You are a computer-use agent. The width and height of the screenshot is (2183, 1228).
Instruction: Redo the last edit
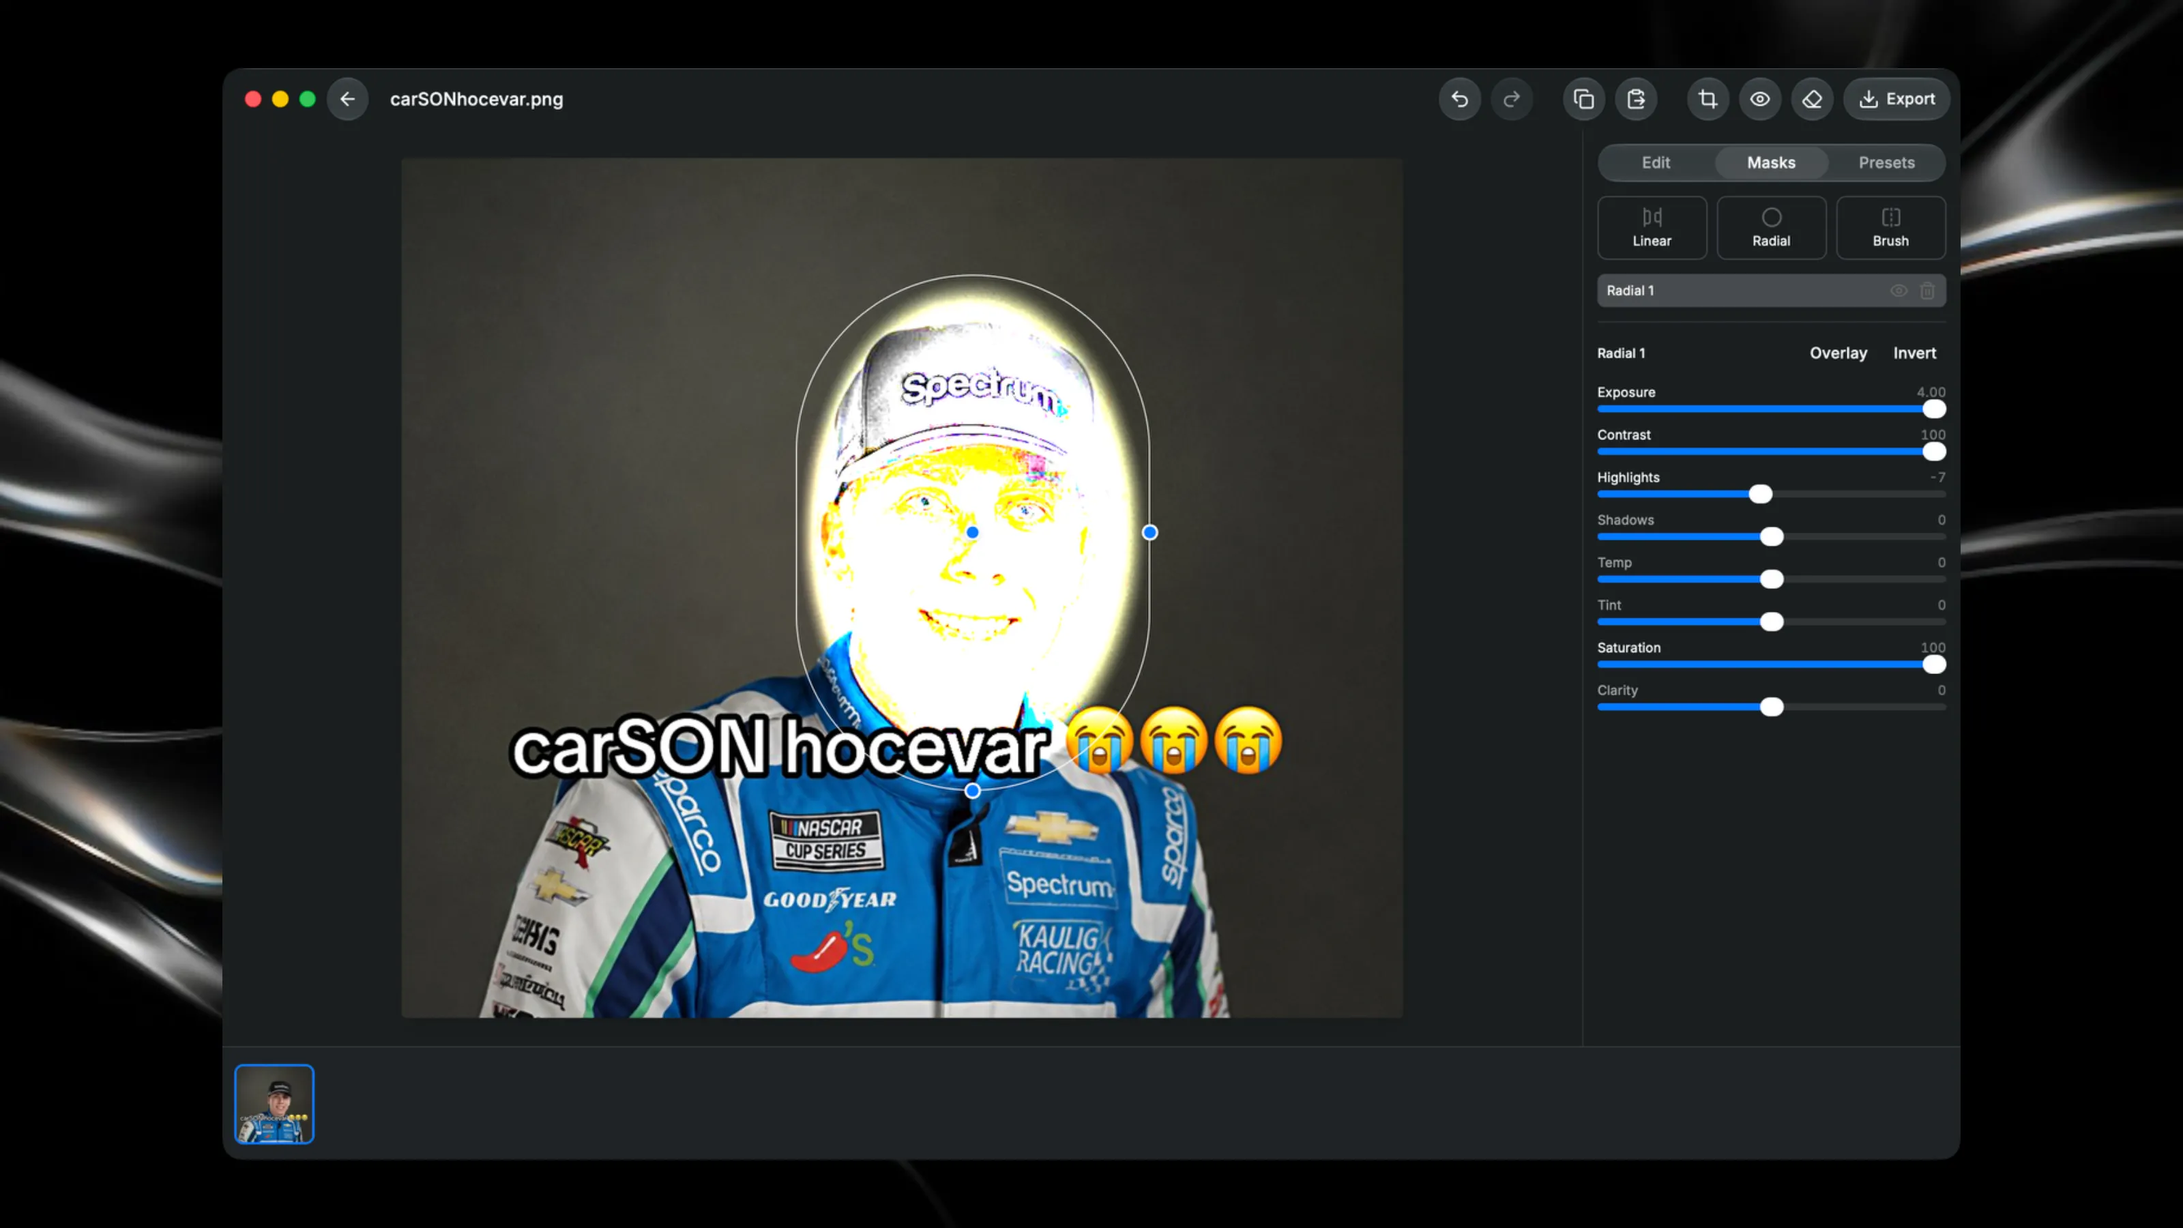tap(1511, 99)
